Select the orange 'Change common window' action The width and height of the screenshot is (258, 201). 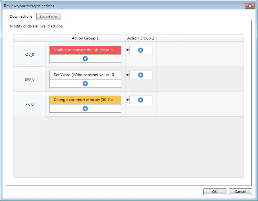[x=85, y=100]
